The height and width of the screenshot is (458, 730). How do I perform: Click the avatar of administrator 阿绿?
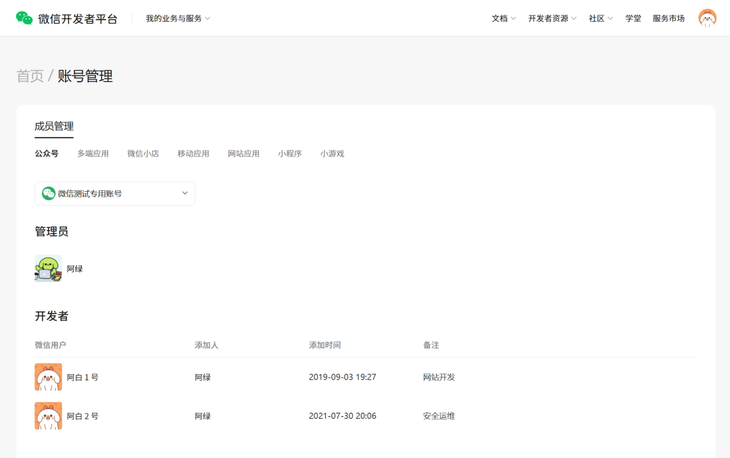click(48, 269)
